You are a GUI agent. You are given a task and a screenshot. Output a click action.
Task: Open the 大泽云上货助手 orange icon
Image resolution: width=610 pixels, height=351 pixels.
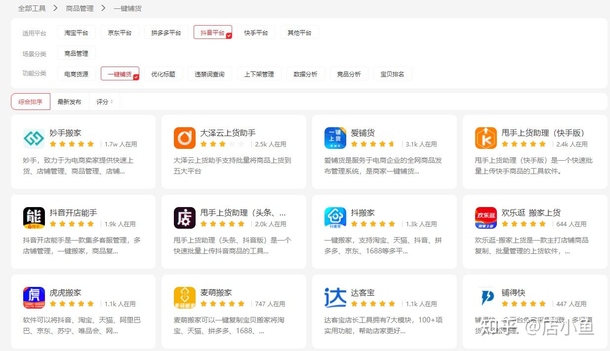coord(185,138)
